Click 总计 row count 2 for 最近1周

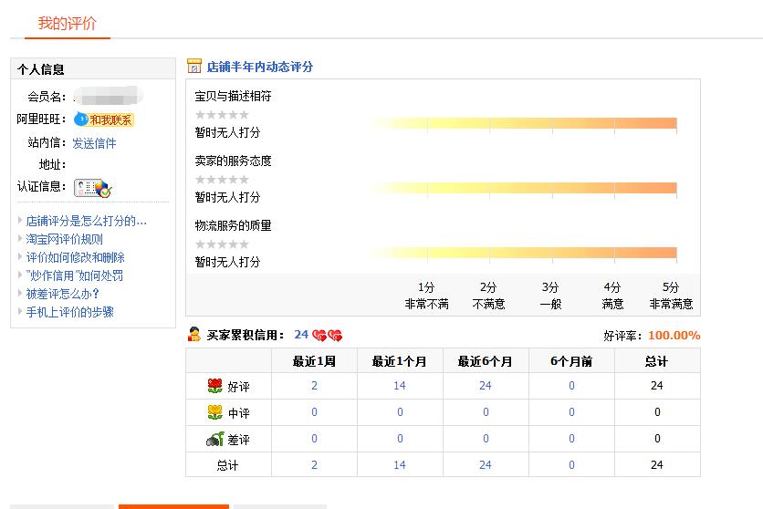point(314,465)
